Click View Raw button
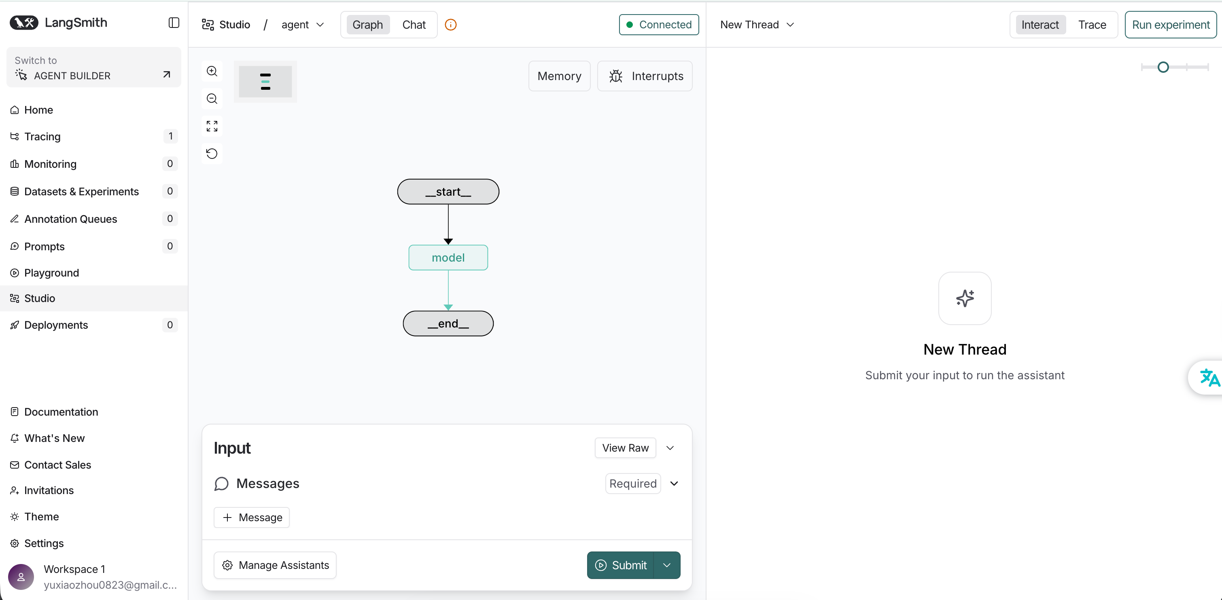 625,448
